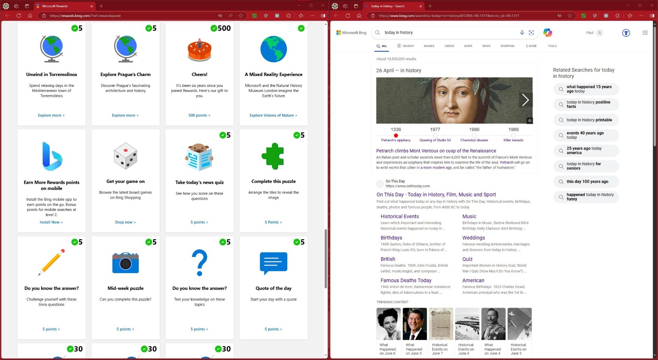This screenshot has height=360, width=658.
Task: Click the read aloud icon in the Rewards address bar
Action: coord(230,16)
